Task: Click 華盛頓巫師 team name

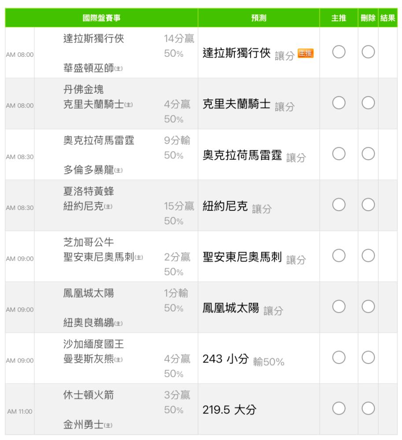Action: (89, 68)
